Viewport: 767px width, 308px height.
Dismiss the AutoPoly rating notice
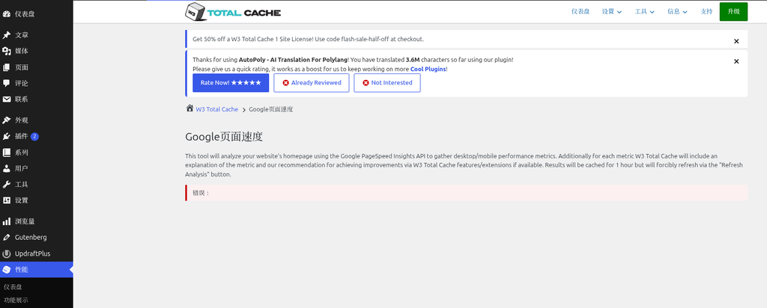(x=736, y=61)
